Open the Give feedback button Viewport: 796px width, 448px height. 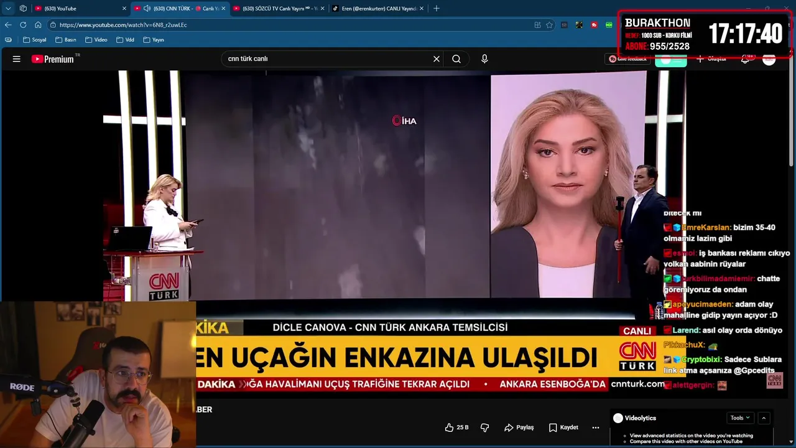coord(627,59)
